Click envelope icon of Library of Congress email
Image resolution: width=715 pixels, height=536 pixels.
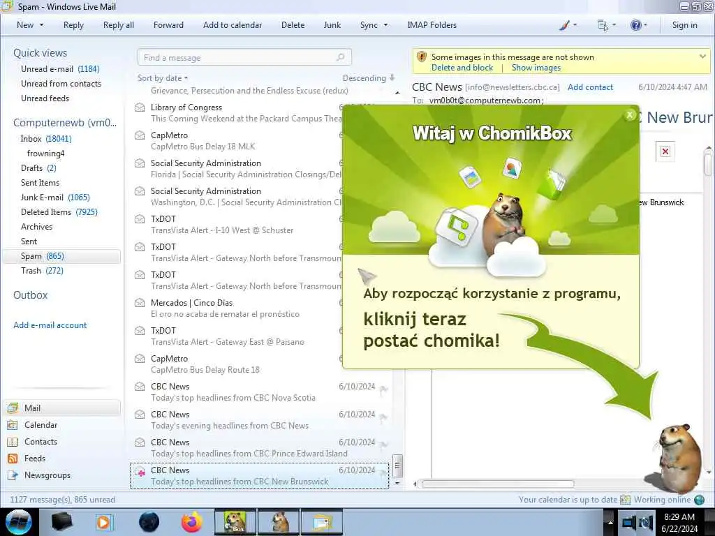(x=140, y=107)
